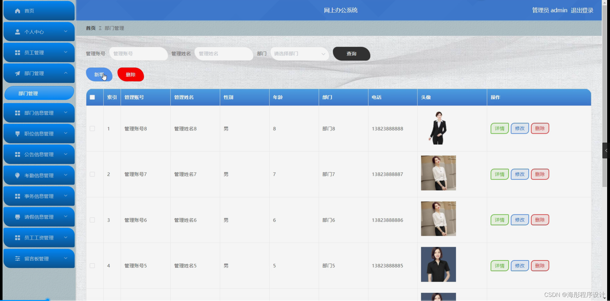This screenshot has width=610, height=301.
Task: Open 员工管理 via its grid icon
Action: (17, 52)
